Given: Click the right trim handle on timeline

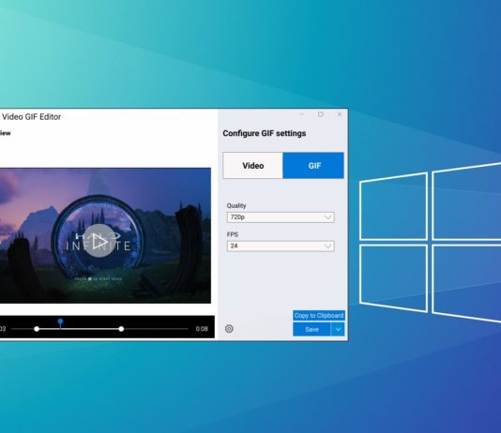Looking at the screenshot, I should coord(121,329).
